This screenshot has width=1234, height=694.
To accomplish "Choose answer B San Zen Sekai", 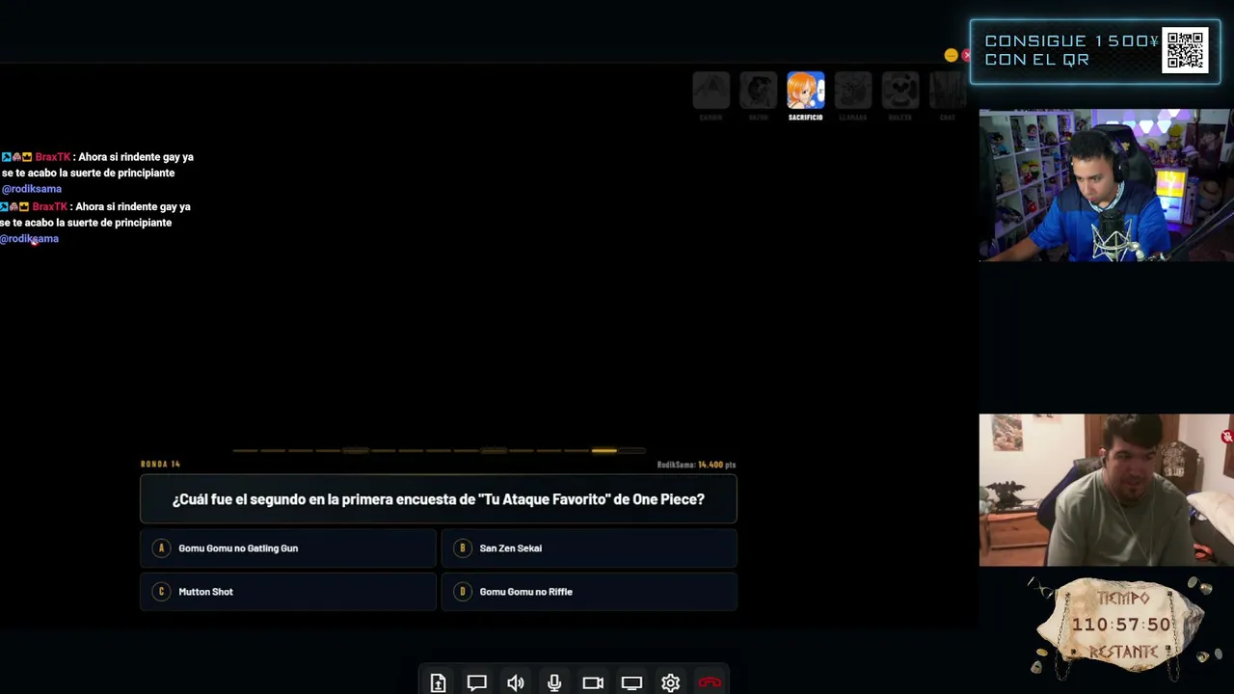I will point(589,548).
